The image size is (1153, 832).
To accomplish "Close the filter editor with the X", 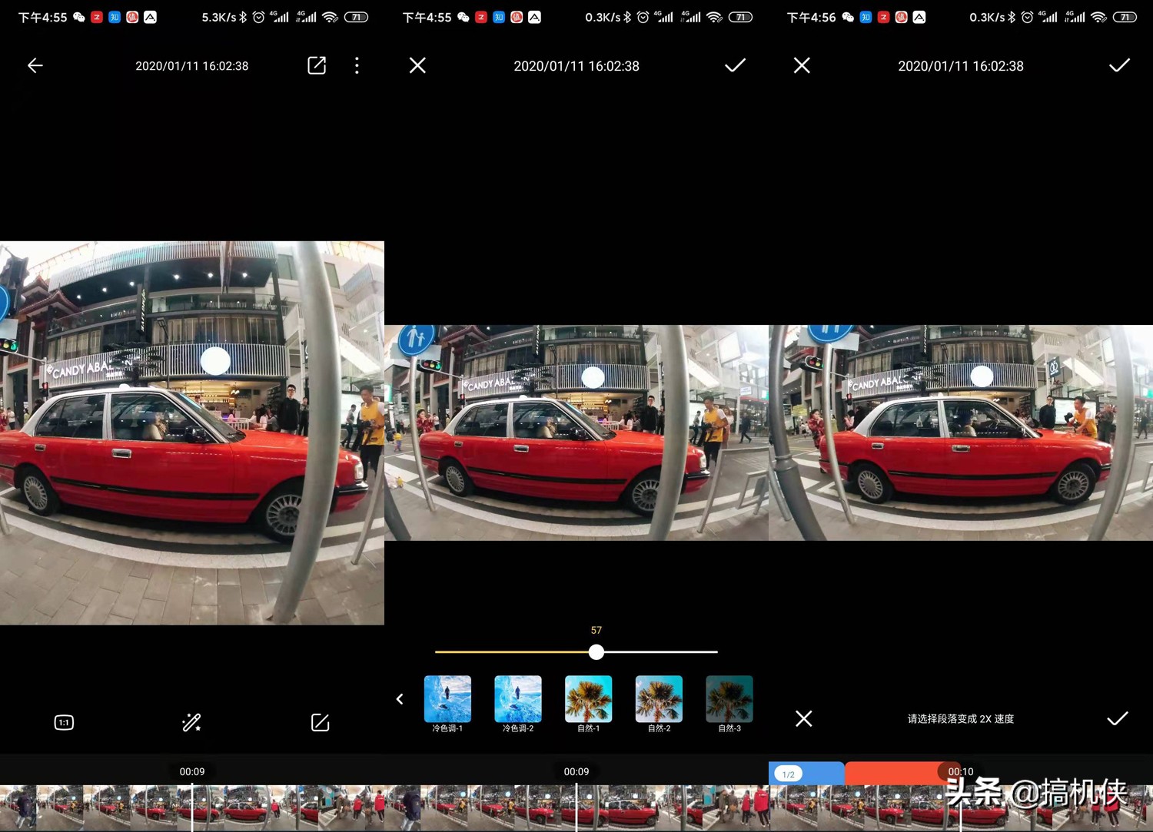I will (x=417, y=65).
